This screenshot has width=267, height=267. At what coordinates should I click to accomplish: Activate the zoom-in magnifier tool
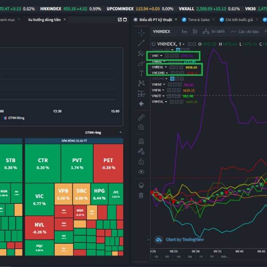(141, 127)
